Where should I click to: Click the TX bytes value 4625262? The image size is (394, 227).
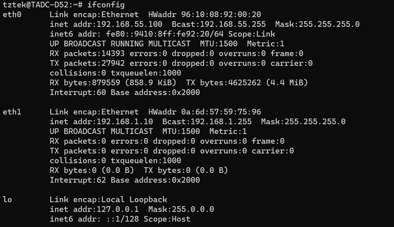[x=247, y=83]
